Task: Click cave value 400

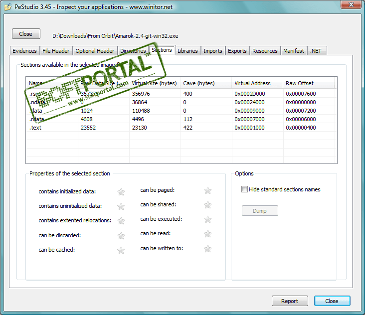Action: pos(187,94)
